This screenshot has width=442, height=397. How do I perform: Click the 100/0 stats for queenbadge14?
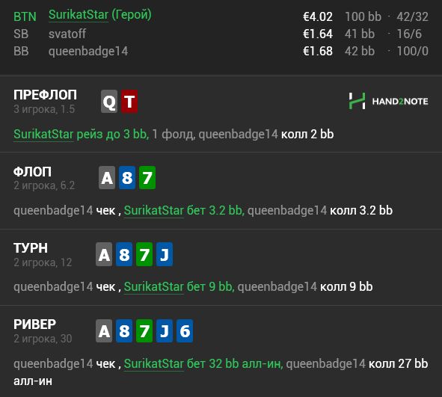pyautogui.click(x=412, y=52)
